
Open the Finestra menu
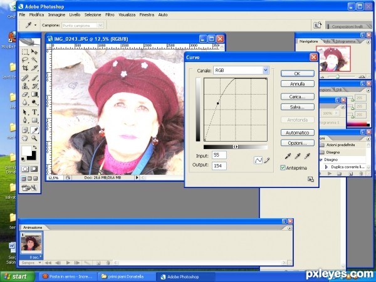[x=147, y=14]
